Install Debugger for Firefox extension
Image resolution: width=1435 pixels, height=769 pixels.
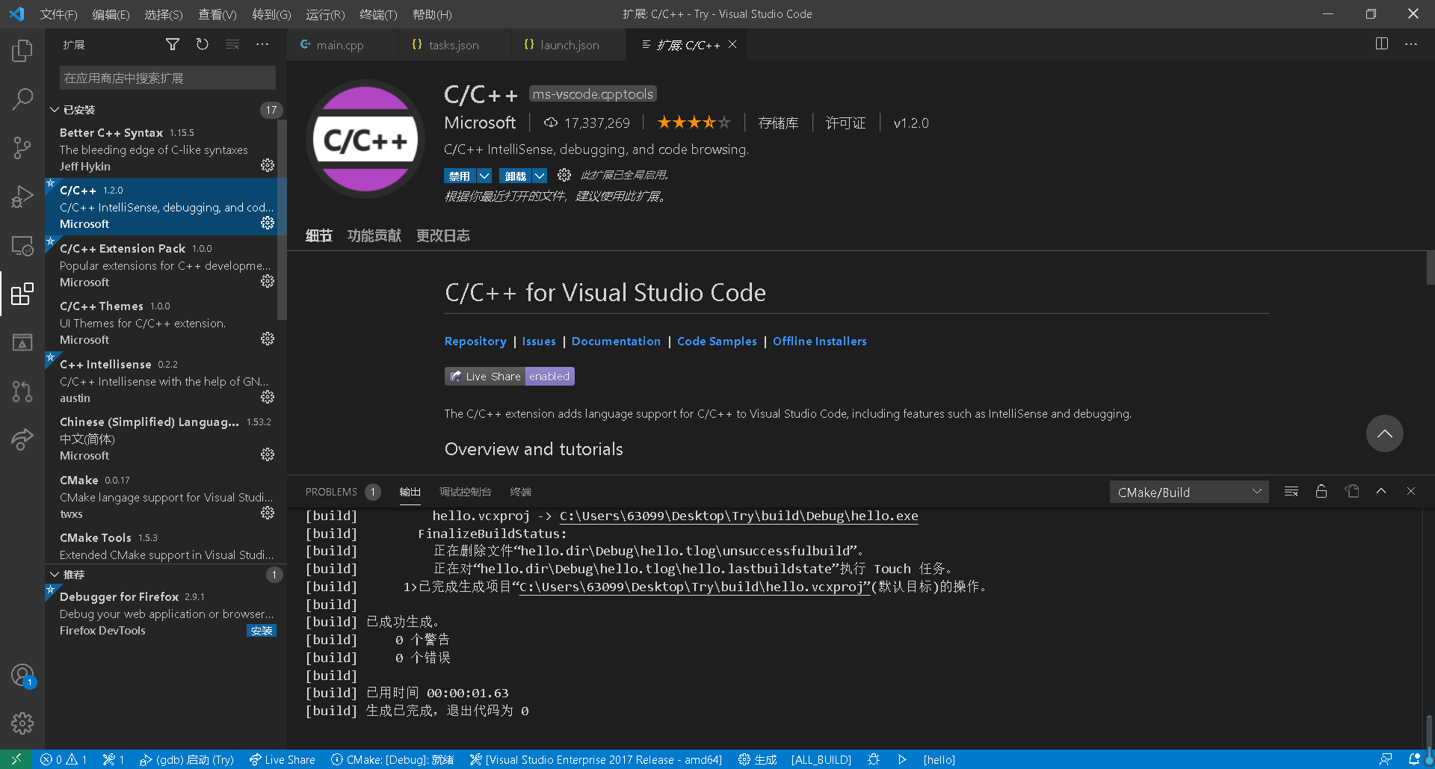(262, 631)
